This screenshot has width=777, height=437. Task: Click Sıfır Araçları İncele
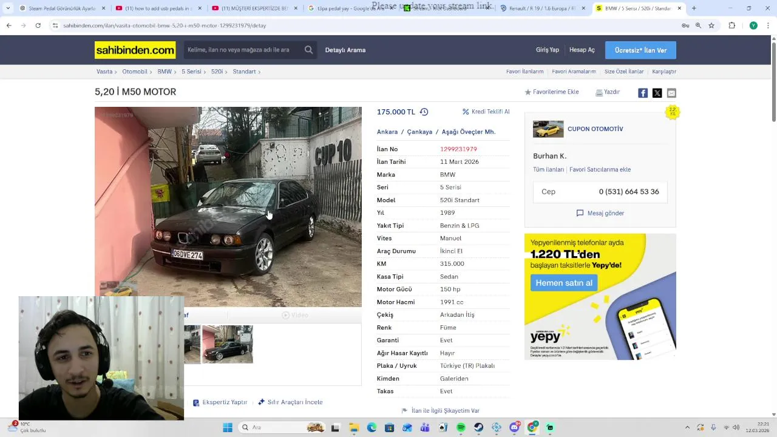click(x=290, y=402)
